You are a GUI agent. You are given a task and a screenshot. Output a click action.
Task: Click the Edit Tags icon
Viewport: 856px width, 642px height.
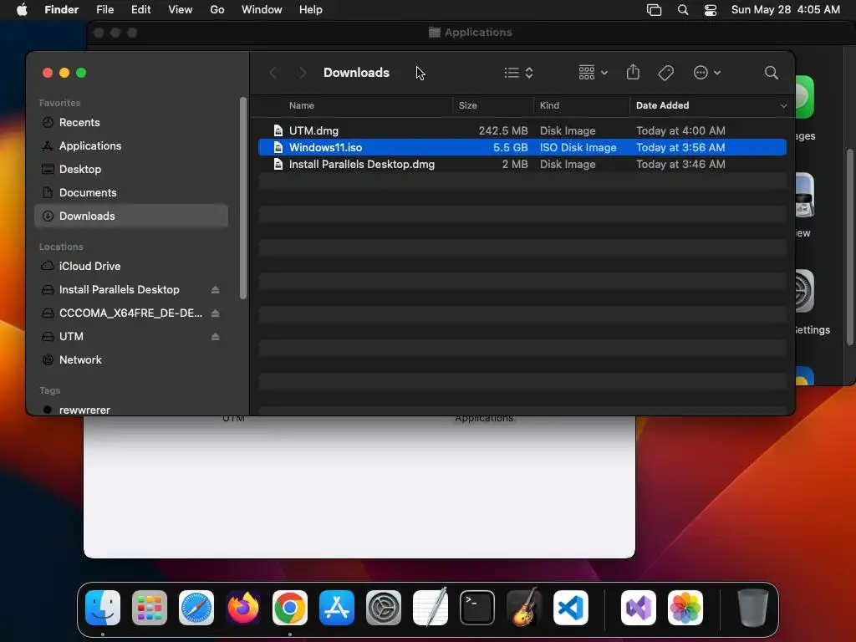click(666, 73)
